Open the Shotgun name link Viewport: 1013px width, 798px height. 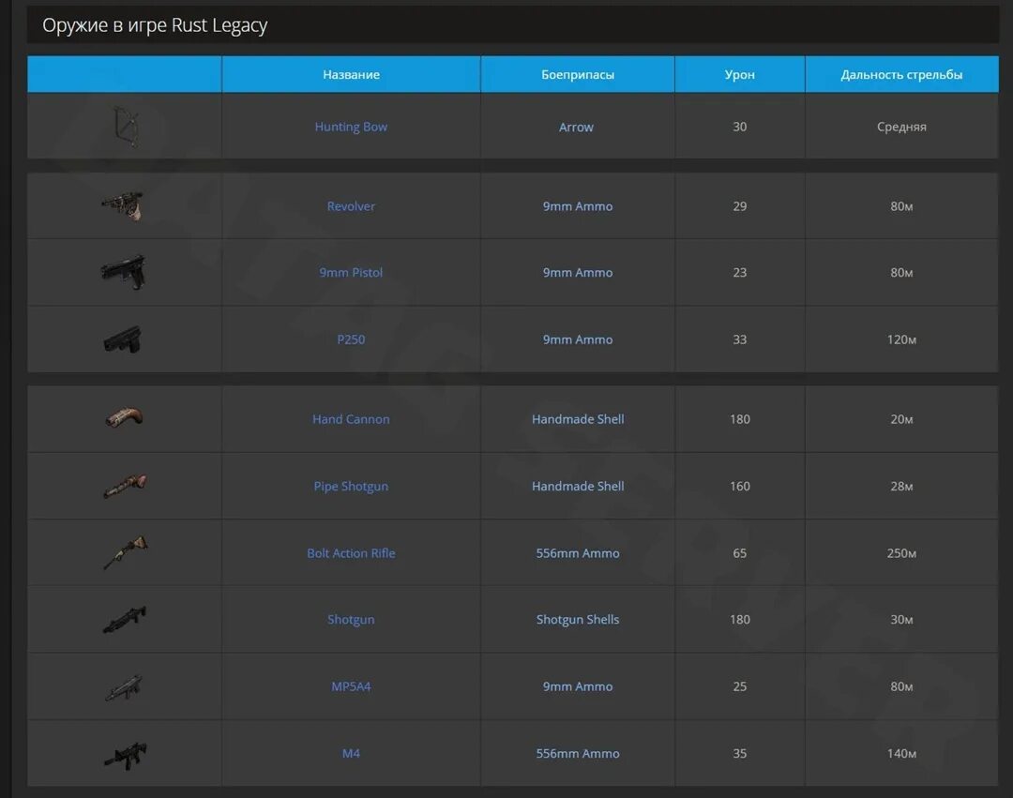[x=351, y=620]
